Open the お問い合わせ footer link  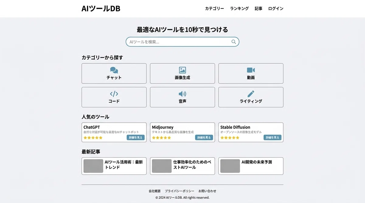click(x=207, y=191)
